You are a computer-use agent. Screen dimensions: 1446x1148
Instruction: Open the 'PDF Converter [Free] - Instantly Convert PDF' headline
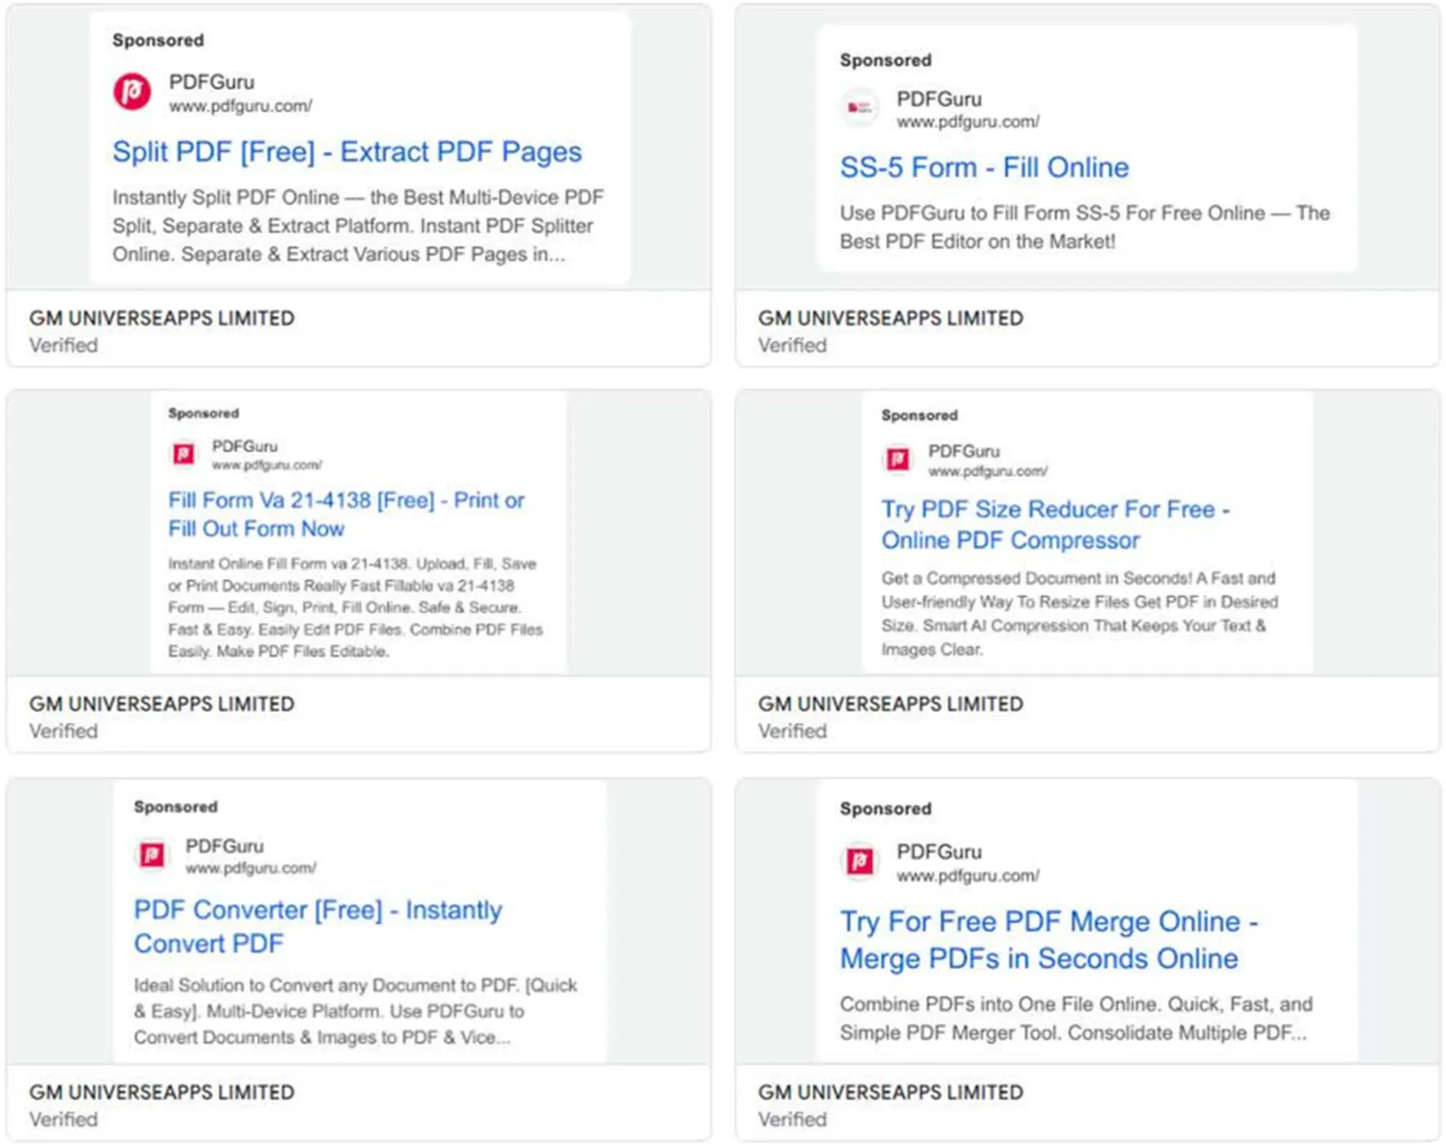point(318,927)
